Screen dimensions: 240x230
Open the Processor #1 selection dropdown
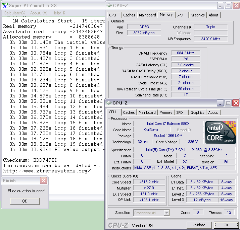[166, 213]
